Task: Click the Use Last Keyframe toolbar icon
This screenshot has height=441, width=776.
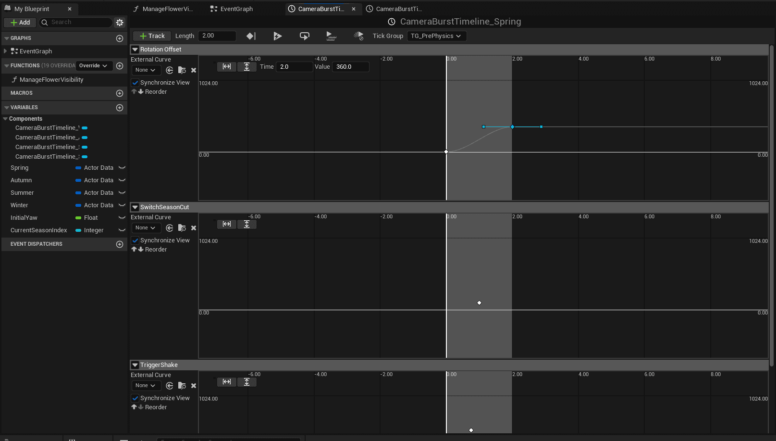Action: click(x=251, y=36)
